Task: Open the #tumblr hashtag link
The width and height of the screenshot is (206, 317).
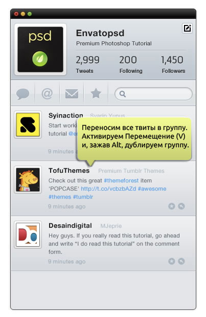Action: [x=83, y=197]
